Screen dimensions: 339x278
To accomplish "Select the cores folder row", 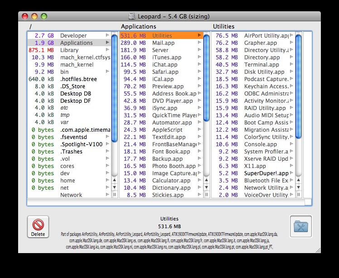I will point(69,166).
